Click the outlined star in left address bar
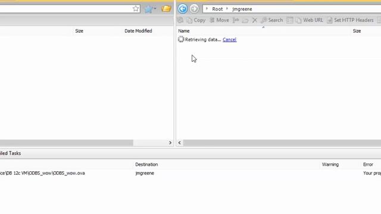This screenshot has height=214, width=381. (x=136, y=9)
